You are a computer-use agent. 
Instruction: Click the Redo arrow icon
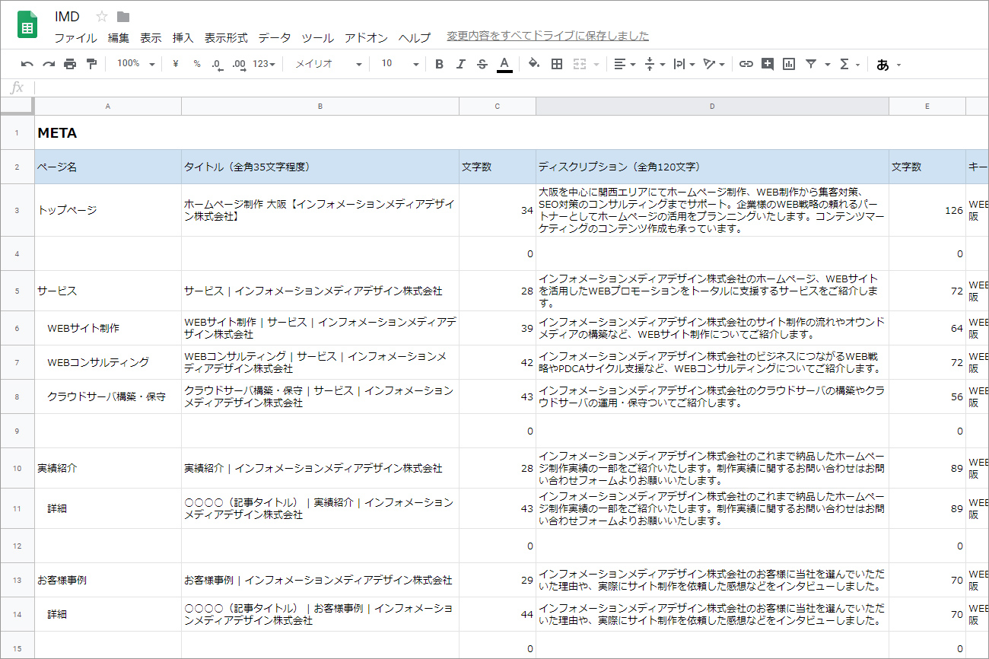(49, 64)
